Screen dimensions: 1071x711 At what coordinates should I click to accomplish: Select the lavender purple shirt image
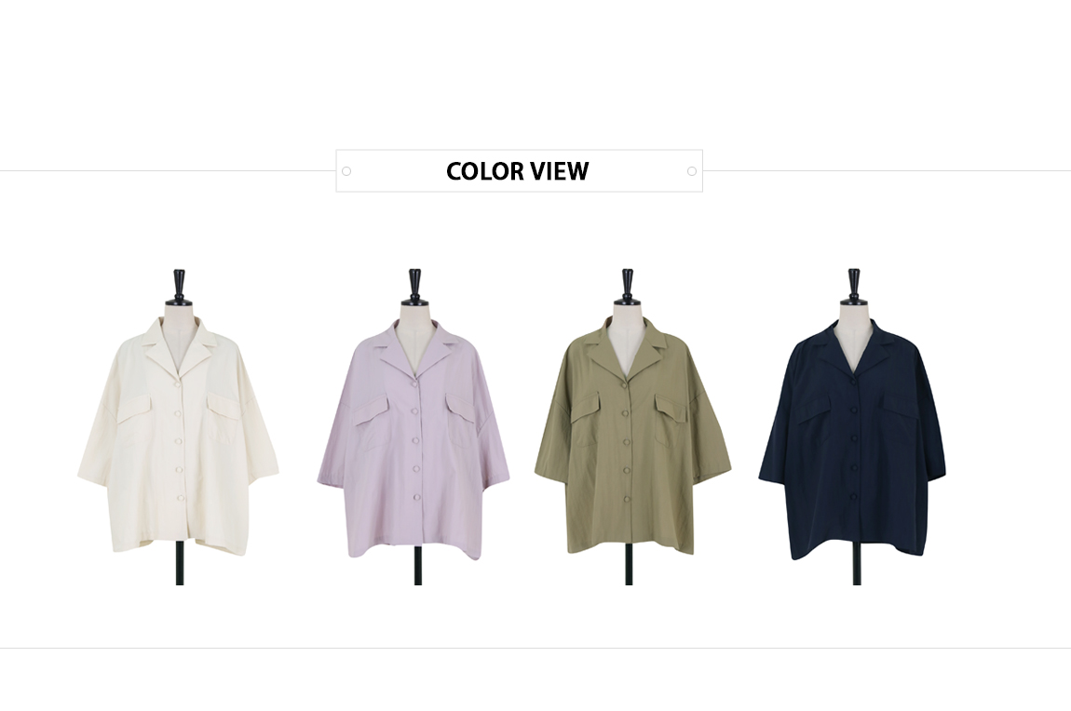click(413, 436)
